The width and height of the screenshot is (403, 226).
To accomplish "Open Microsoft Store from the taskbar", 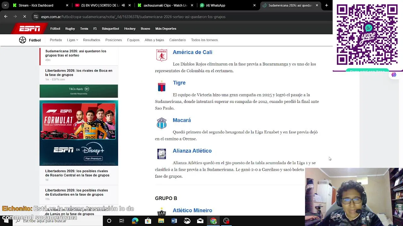I will coord(148,221).
